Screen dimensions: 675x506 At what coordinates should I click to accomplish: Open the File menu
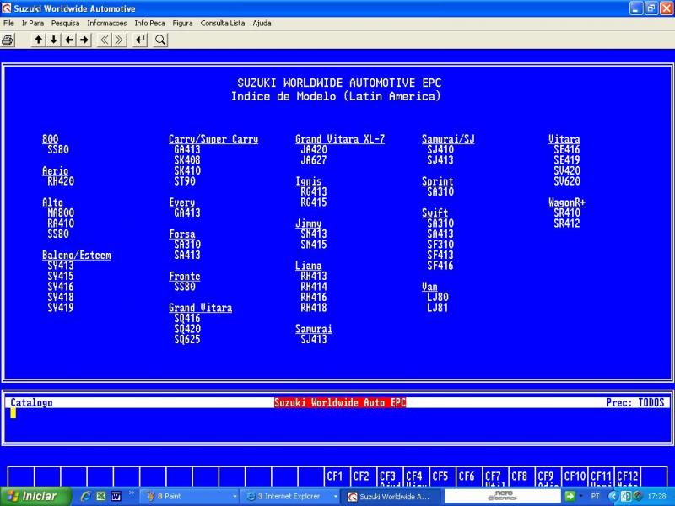click(x=8, y=24)
